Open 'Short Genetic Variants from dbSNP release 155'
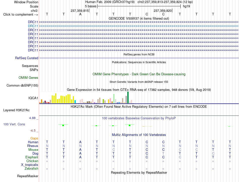 tap(139, 82)
